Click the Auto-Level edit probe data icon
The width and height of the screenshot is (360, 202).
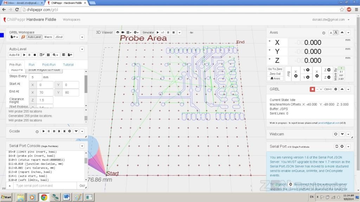pyautogui.click(x=42, y=55)
